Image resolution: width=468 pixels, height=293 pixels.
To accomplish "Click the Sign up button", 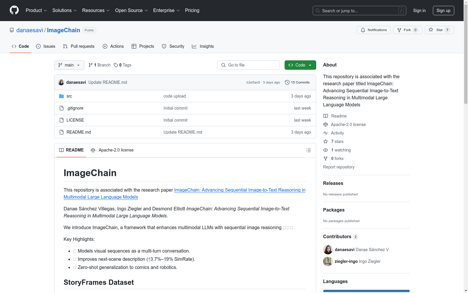I will pos(443,11).
